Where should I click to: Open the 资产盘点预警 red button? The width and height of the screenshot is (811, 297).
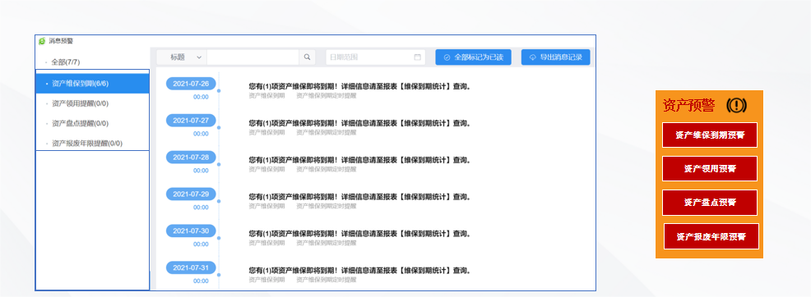pyautogui.click(x=710, y=202)
